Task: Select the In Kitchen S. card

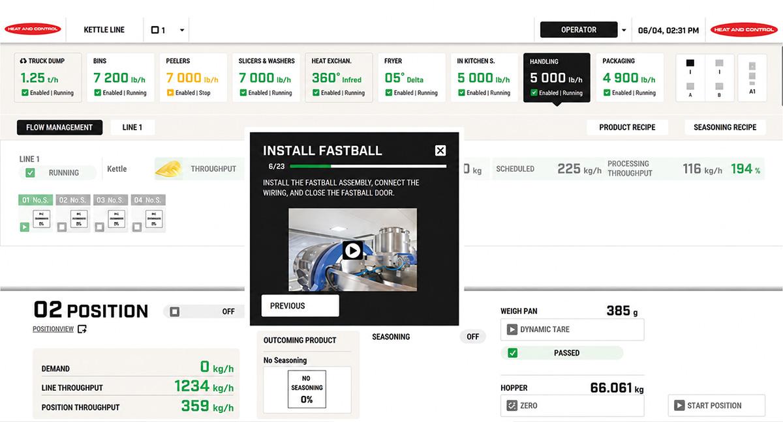Action: point(485,77)
